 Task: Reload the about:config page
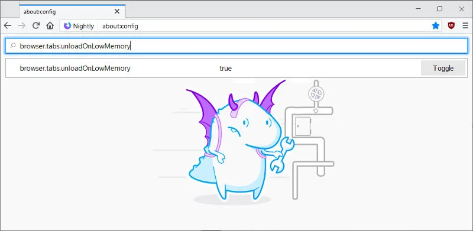point(36,26)
